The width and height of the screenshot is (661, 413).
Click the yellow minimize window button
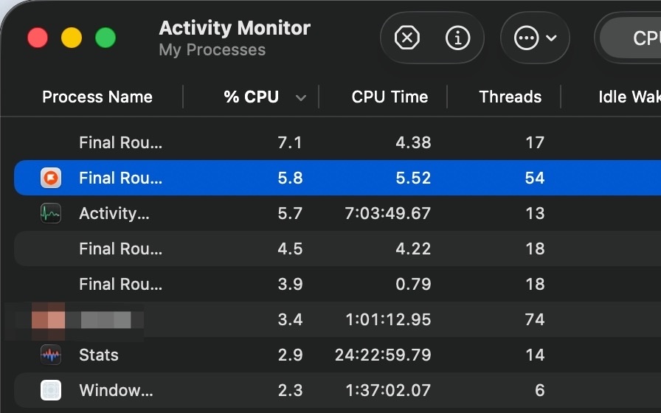coord(72,38)
